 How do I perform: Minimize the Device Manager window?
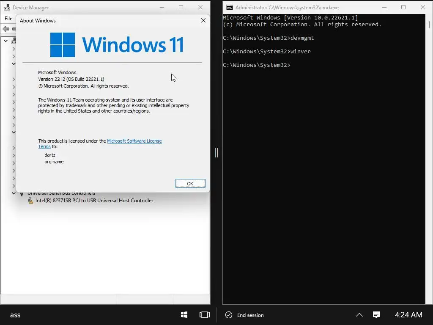(162, 7)
